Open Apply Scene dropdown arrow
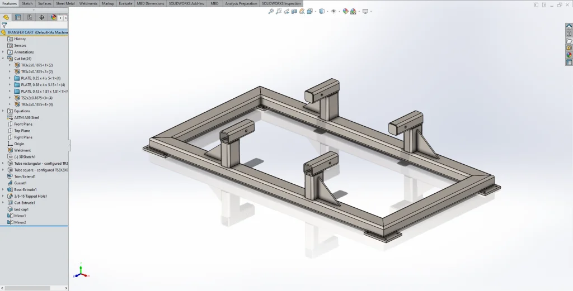The height and width of the screenshot is (291, 573). tap(359, 11)
